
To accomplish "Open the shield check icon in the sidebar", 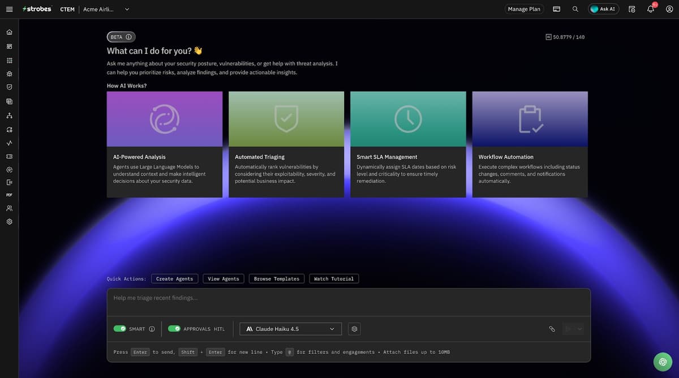I will (9, 87).
